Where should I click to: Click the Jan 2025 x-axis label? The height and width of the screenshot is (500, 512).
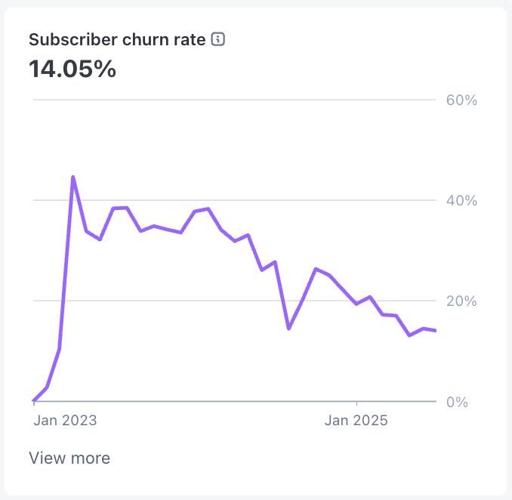click(356, 421)
